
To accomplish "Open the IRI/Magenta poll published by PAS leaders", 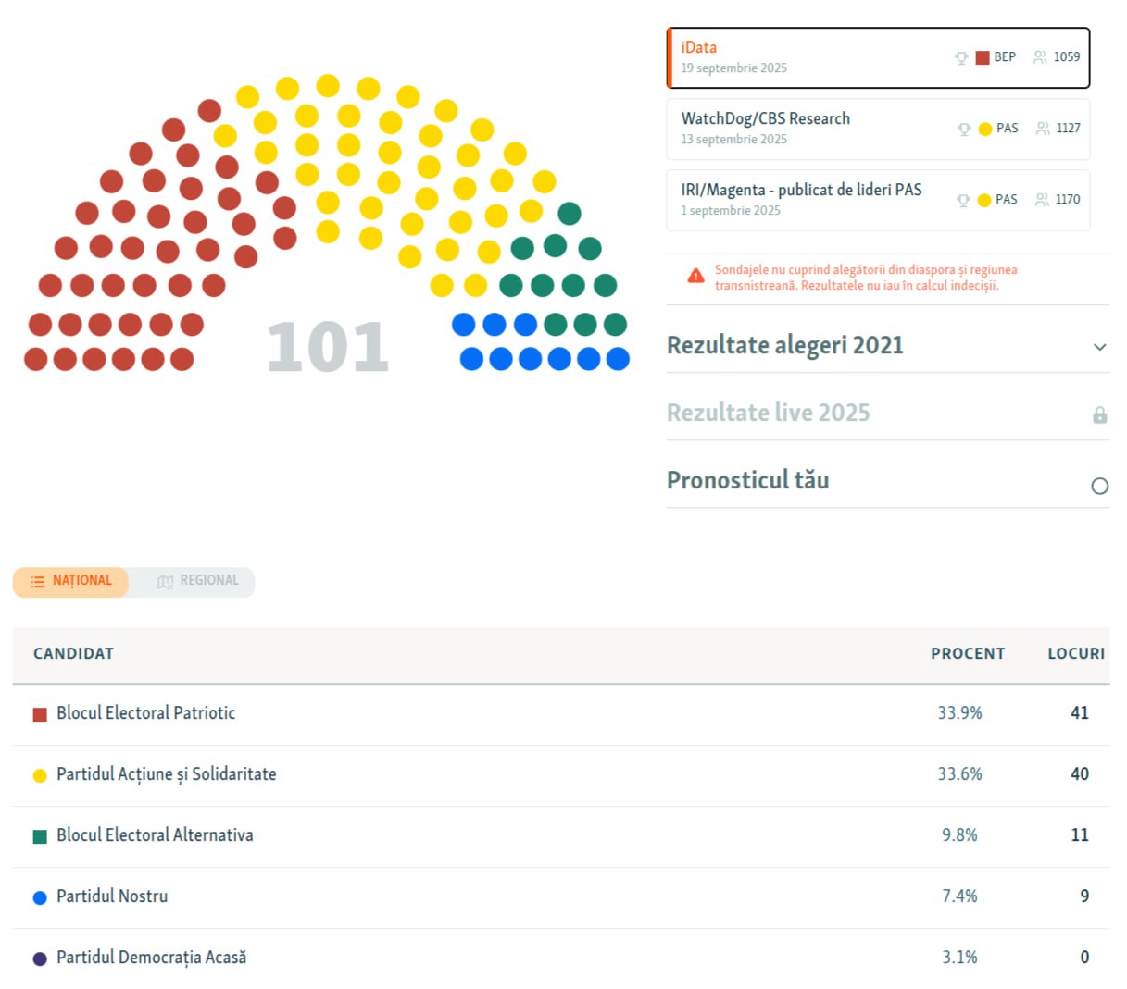I will pos(879,200).
